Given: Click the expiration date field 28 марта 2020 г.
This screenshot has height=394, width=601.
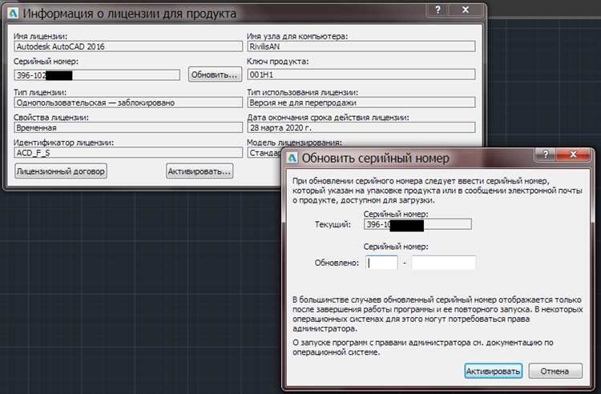Looking at the screenshot, I should click(361, 128).
